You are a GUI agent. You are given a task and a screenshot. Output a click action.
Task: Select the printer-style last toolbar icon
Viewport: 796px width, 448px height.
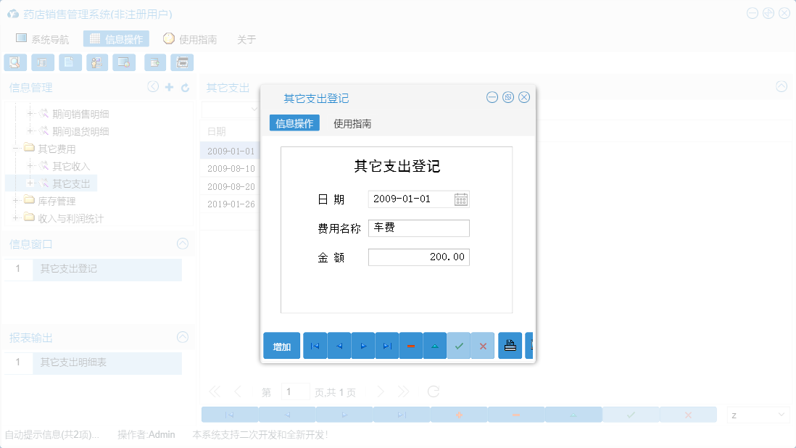(182, 62)
